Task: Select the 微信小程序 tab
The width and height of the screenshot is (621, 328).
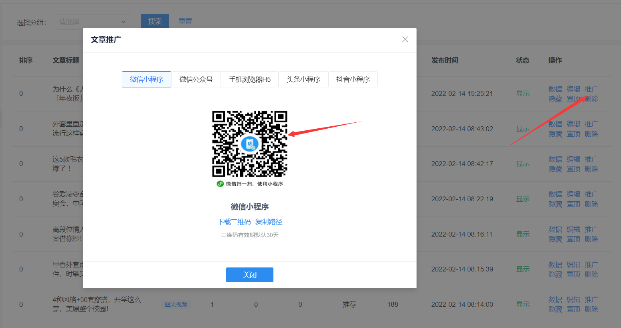Action: tap(146, 79)
